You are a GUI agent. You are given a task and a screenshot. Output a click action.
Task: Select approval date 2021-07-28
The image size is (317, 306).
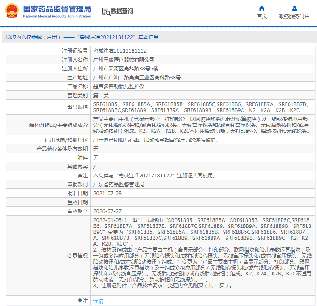pyautogui.click(x=108, y=194)
